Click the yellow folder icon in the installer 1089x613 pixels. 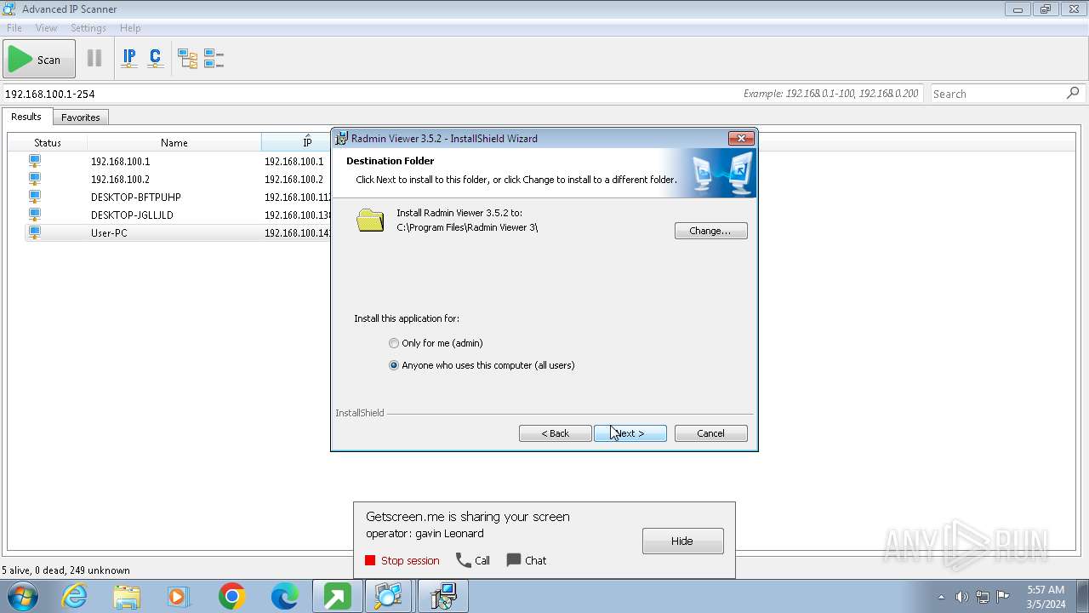[x=370, y=221]
